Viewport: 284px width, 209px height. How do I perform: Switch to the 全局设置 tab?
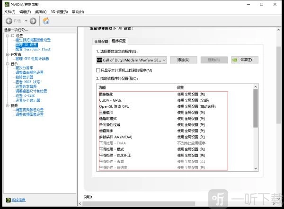101,42
